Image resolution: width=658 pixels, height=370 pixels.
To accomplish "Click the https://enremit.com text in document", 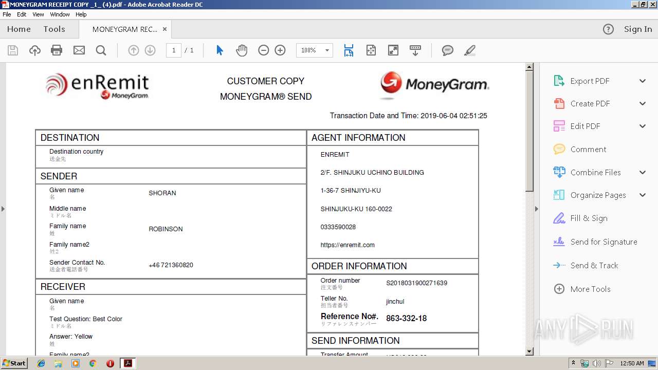I will tap(348, 245).
